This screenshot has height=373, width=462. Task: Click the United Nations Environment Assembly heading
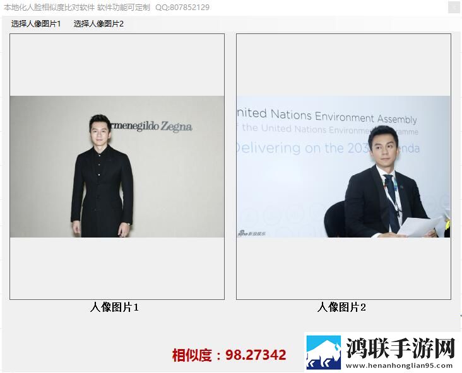[326, 115]
